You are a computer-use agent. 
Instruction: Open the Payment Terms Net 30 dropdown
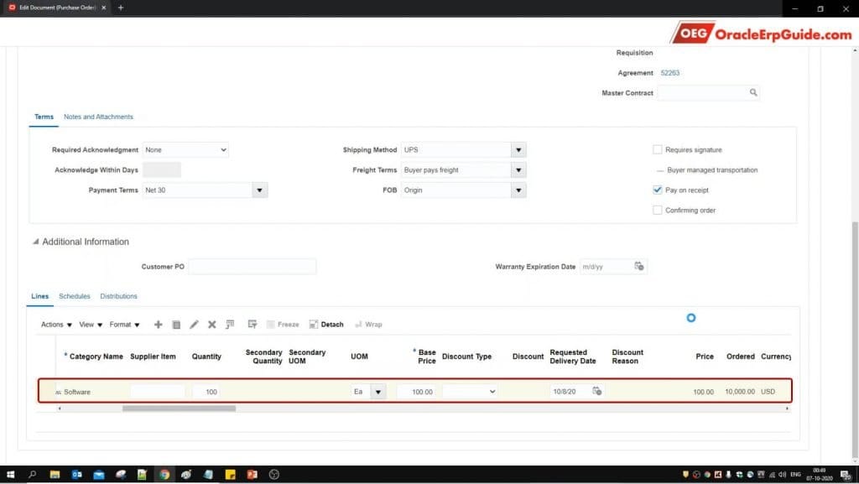(x=260, y=190)
